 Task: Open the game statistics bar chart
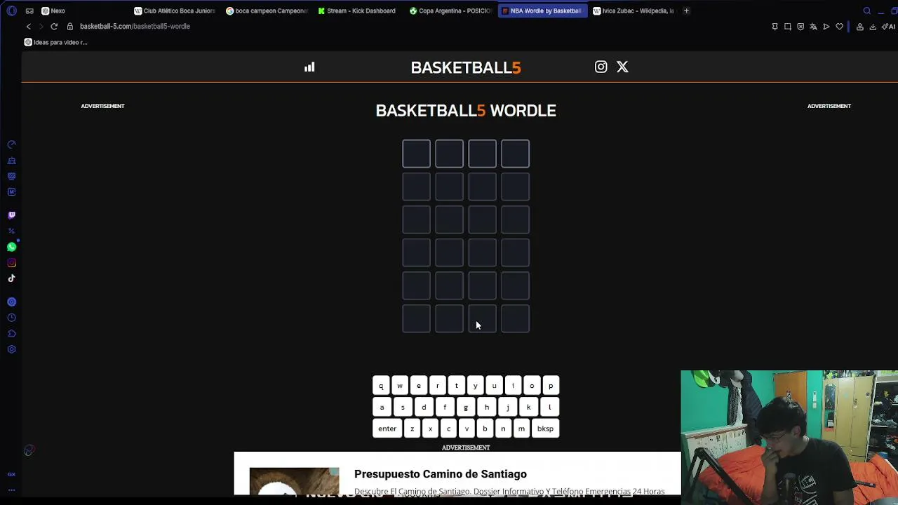(309, 67)
